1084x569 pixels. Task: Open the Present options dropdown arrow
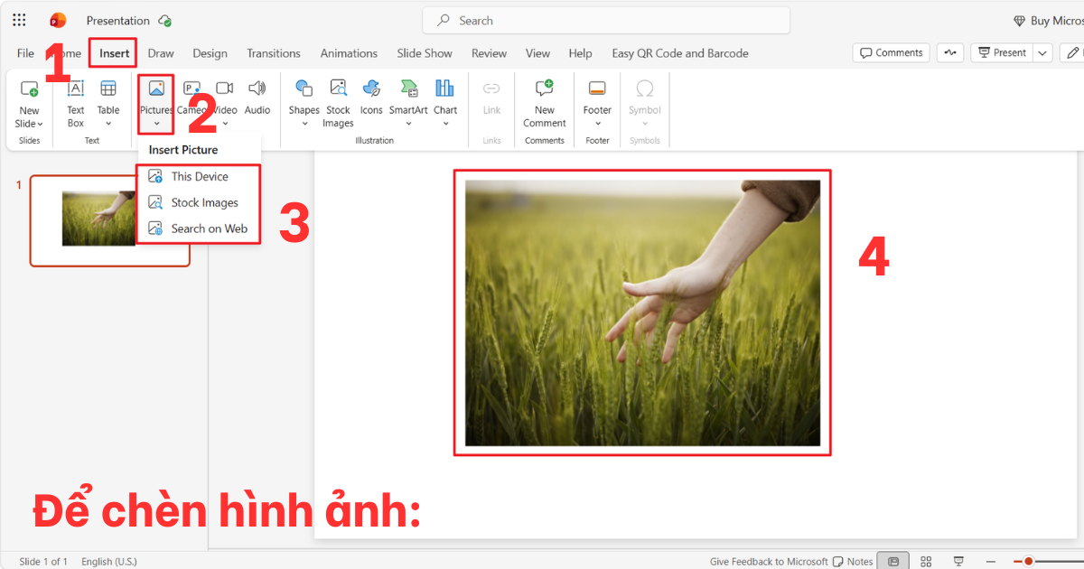[1042, 52]
